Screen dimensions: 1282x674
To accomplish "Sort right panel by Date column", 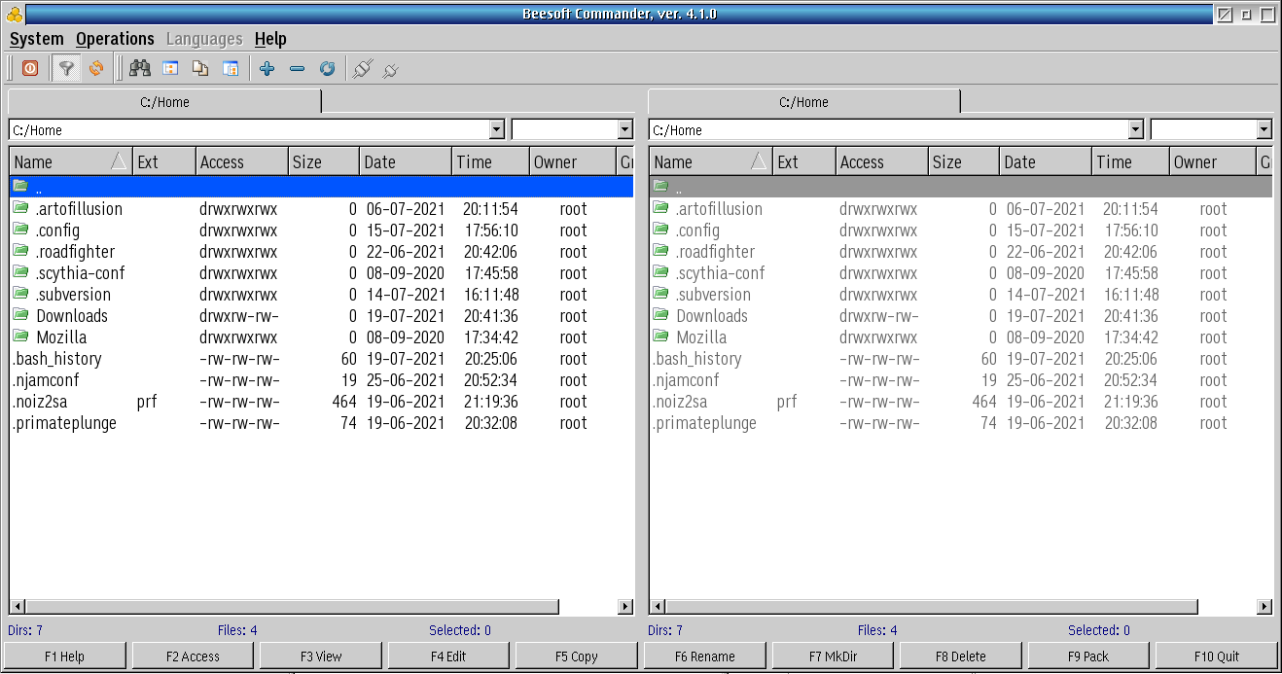I will pyautogui.click(x=1046, y=161).
